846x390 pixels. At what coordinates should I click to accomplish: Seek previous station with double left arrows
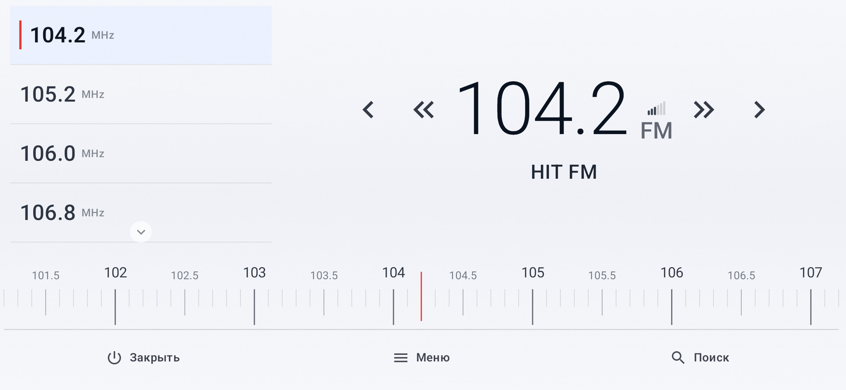424,110
